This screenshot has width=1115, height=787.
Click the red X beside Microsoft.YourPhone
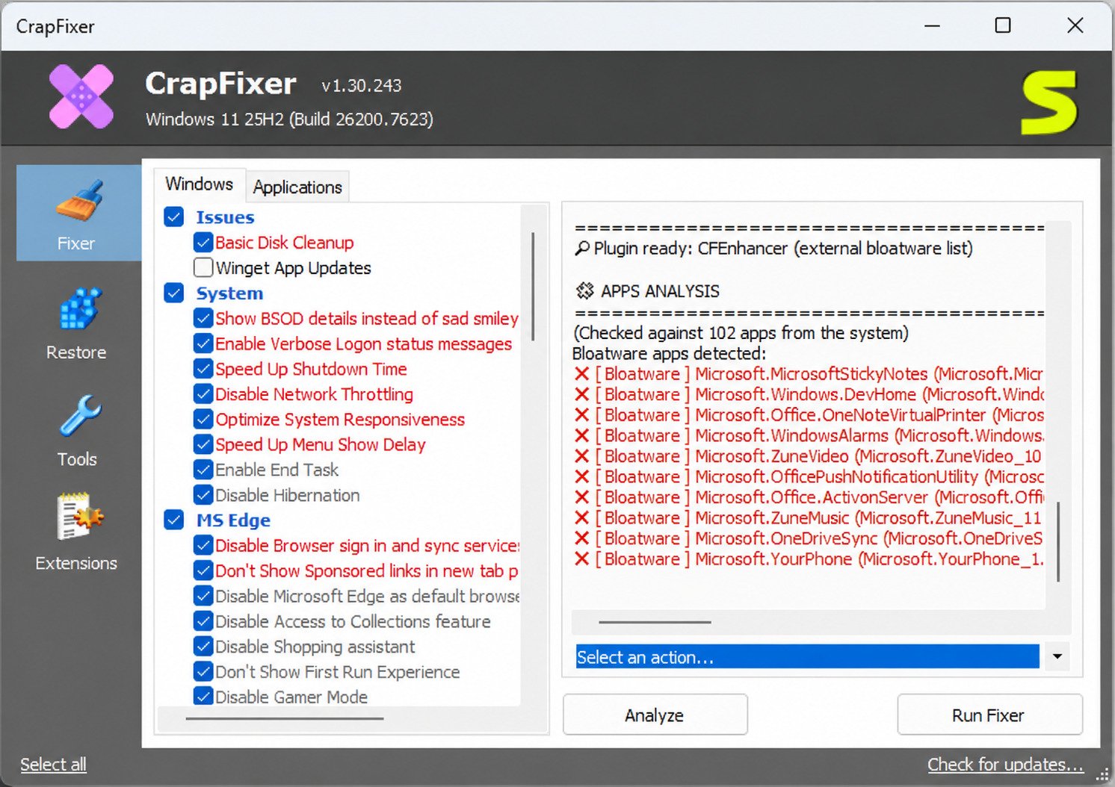click(x=581, y=559)
